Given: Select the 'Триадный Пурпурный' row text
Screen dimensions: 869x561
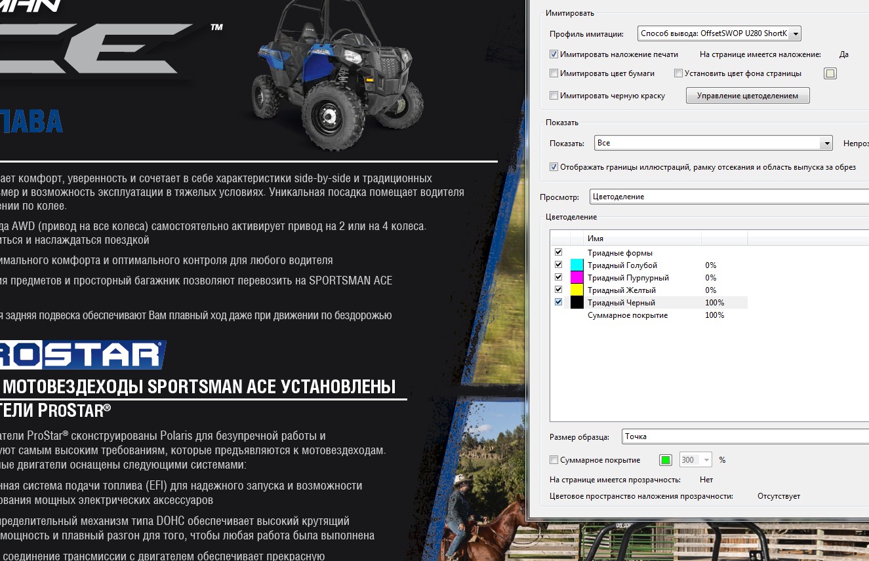Looking at the screenshot, I should 628,278.
